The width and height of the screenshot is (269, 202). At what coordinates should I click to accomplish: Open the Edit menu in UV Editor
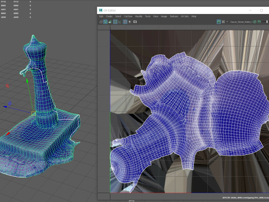coord(101,16)
